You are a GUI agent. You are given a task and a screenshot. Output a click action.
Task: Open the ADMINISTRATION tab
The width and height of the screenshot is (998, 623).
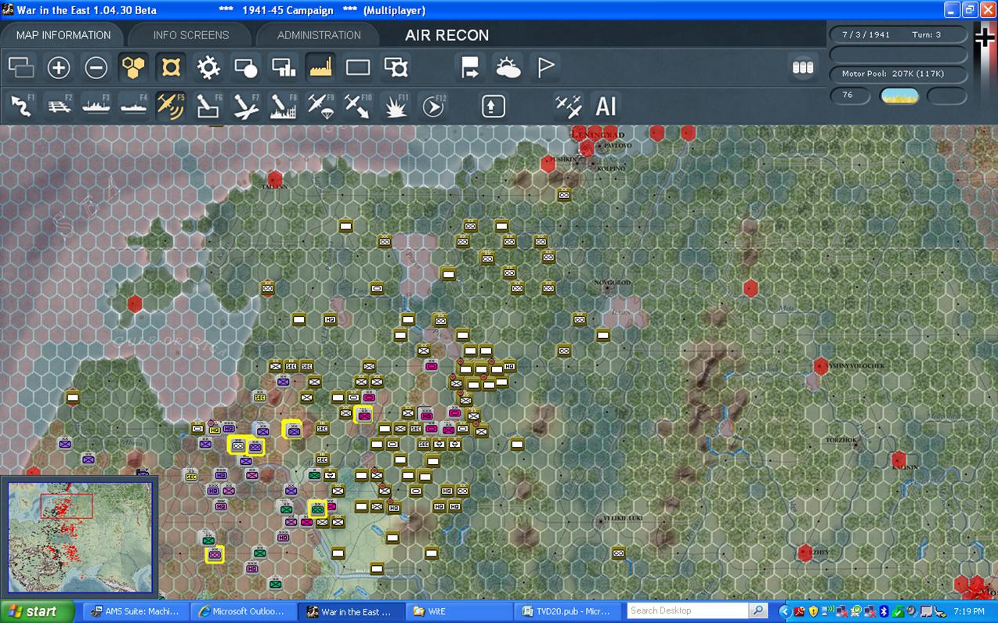point(319,35)
